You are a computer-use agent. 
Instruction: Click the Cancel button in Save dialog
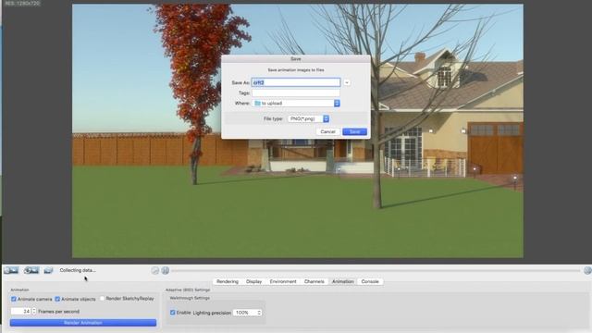[x=327, y=131]
